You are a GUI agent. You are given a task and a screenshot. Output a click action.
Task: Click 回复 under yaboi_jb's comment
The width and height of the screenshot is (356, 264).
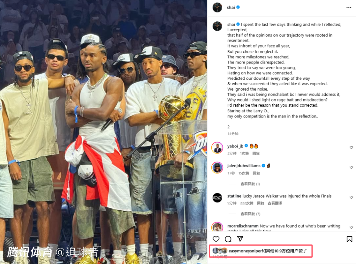(256, 153)
